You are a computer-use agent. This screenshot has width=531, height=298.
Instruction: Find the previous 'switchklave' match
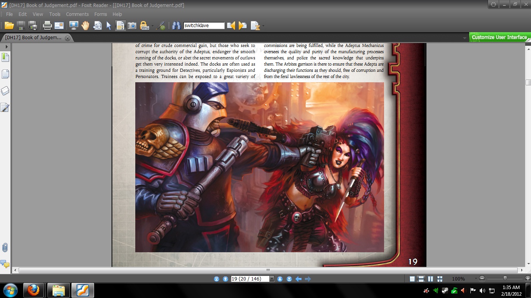231,26
